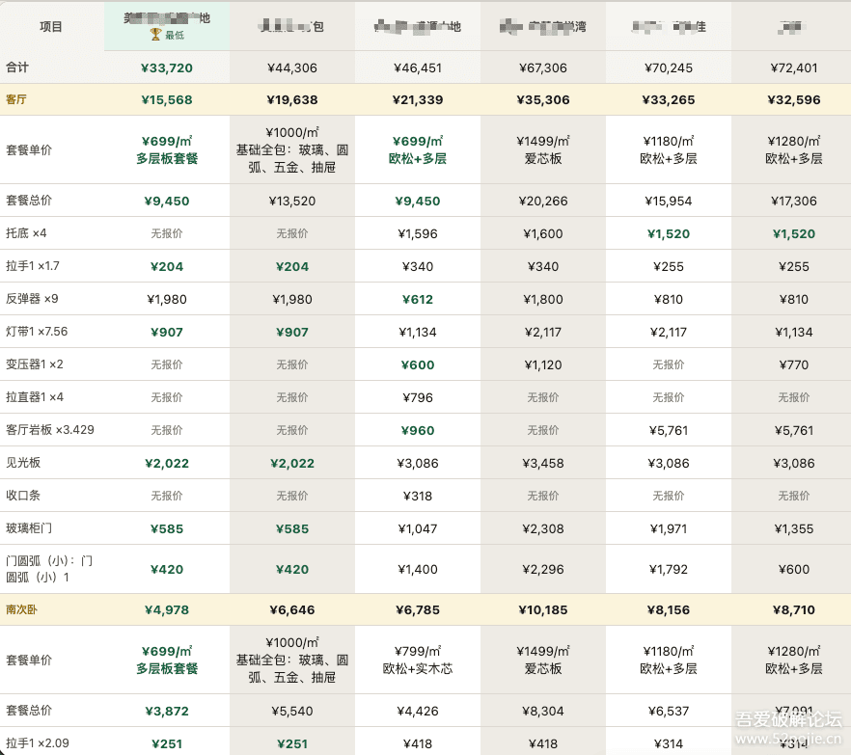The image size is (851, 755).
Task: Click the 玻璃柜门 row label
Action: (28, 528)
